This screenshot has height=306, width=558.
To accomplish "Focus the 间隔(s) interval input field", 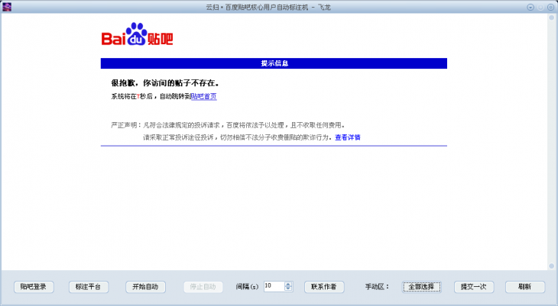I will pyautogui.click(x=274, y=286).
